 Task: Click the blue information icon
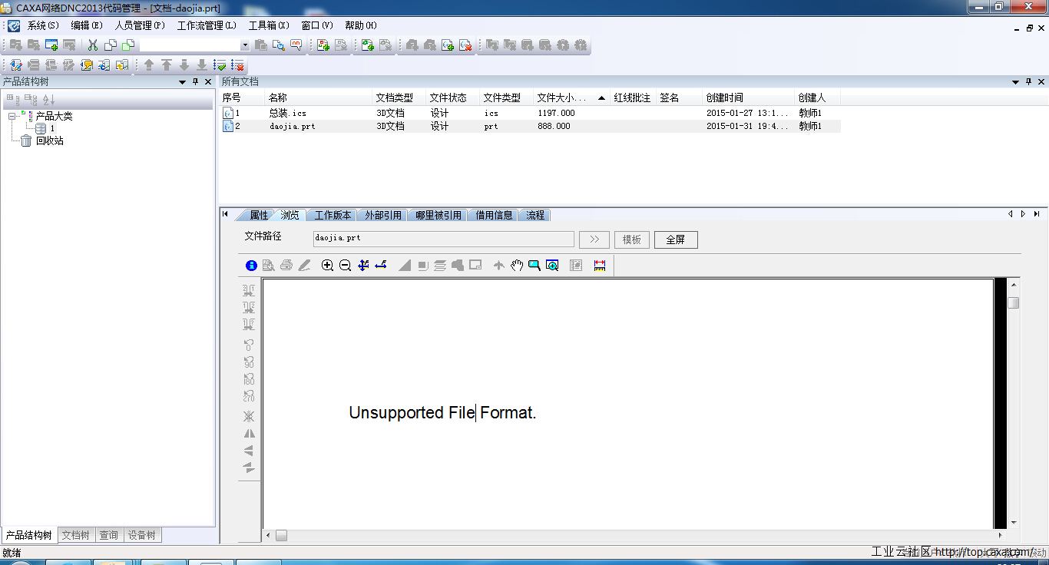click(x=251, y=266)
